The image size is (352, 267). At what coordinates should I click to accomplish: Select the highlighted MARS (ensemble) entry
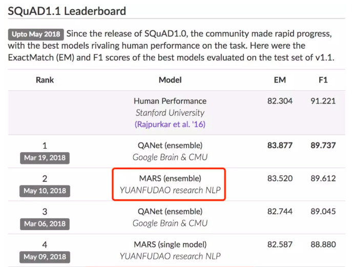click(x=170, y=179)
